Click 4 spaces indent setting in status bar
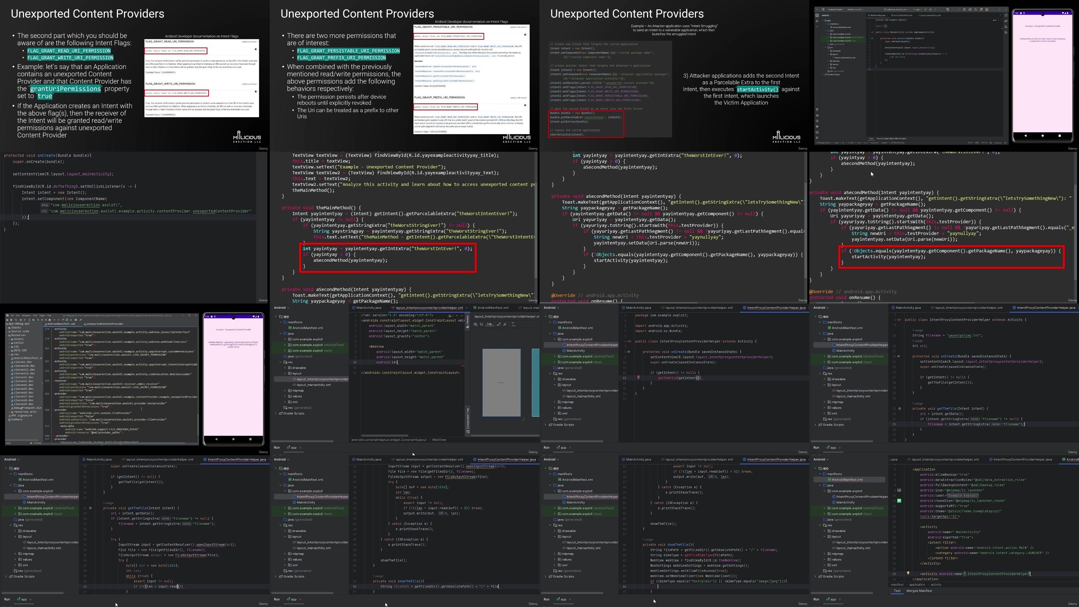The height and width of the screenshot is (607, 1079). pos(998,143)
